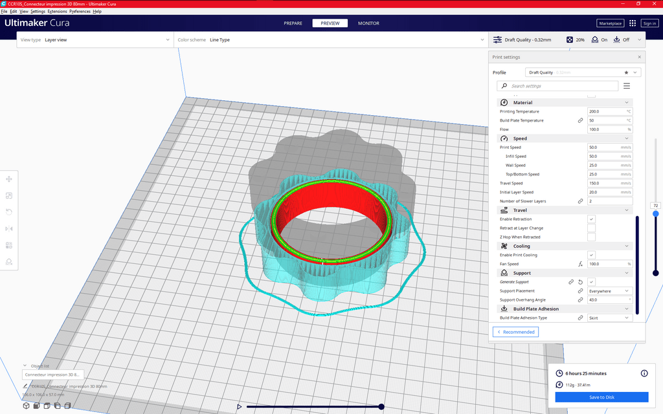
Task: Click Save to Disk button
Action: point(601,397)
